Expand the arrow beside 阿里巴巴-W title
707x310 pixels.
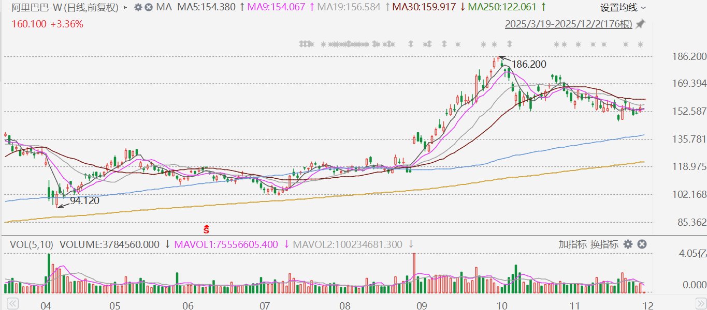[125, 8]
